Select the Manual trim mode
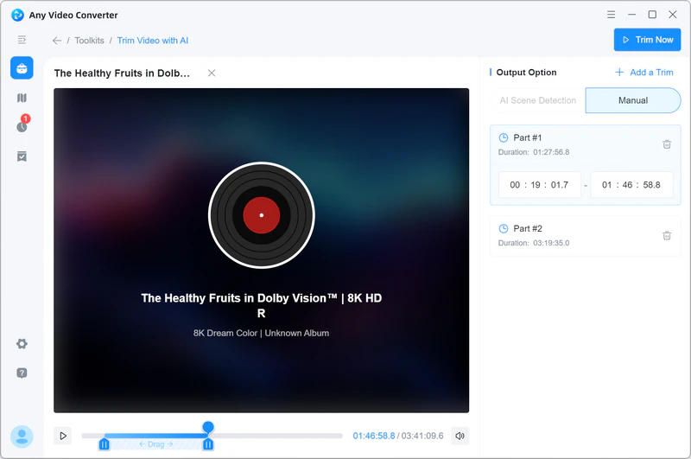Screen dimensions: 691x459 tap(632, 100)
